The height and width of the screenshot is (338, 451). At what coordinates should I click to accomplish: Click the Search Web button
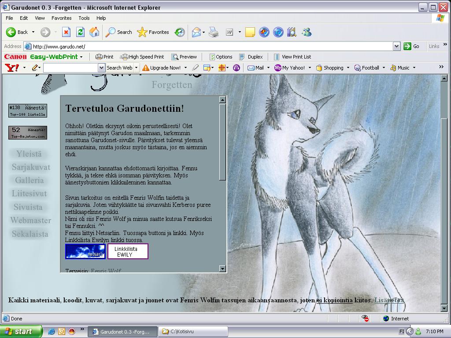(x=119, y=68)
